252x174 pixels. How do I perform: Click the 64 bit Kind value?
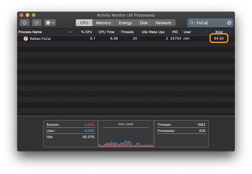click(x=219, y=38)
